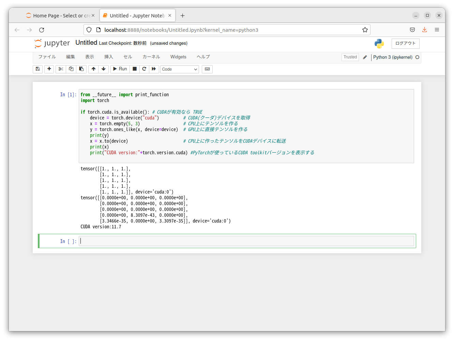
Task: Show site information page icon
Action: [x=99, y=30]
